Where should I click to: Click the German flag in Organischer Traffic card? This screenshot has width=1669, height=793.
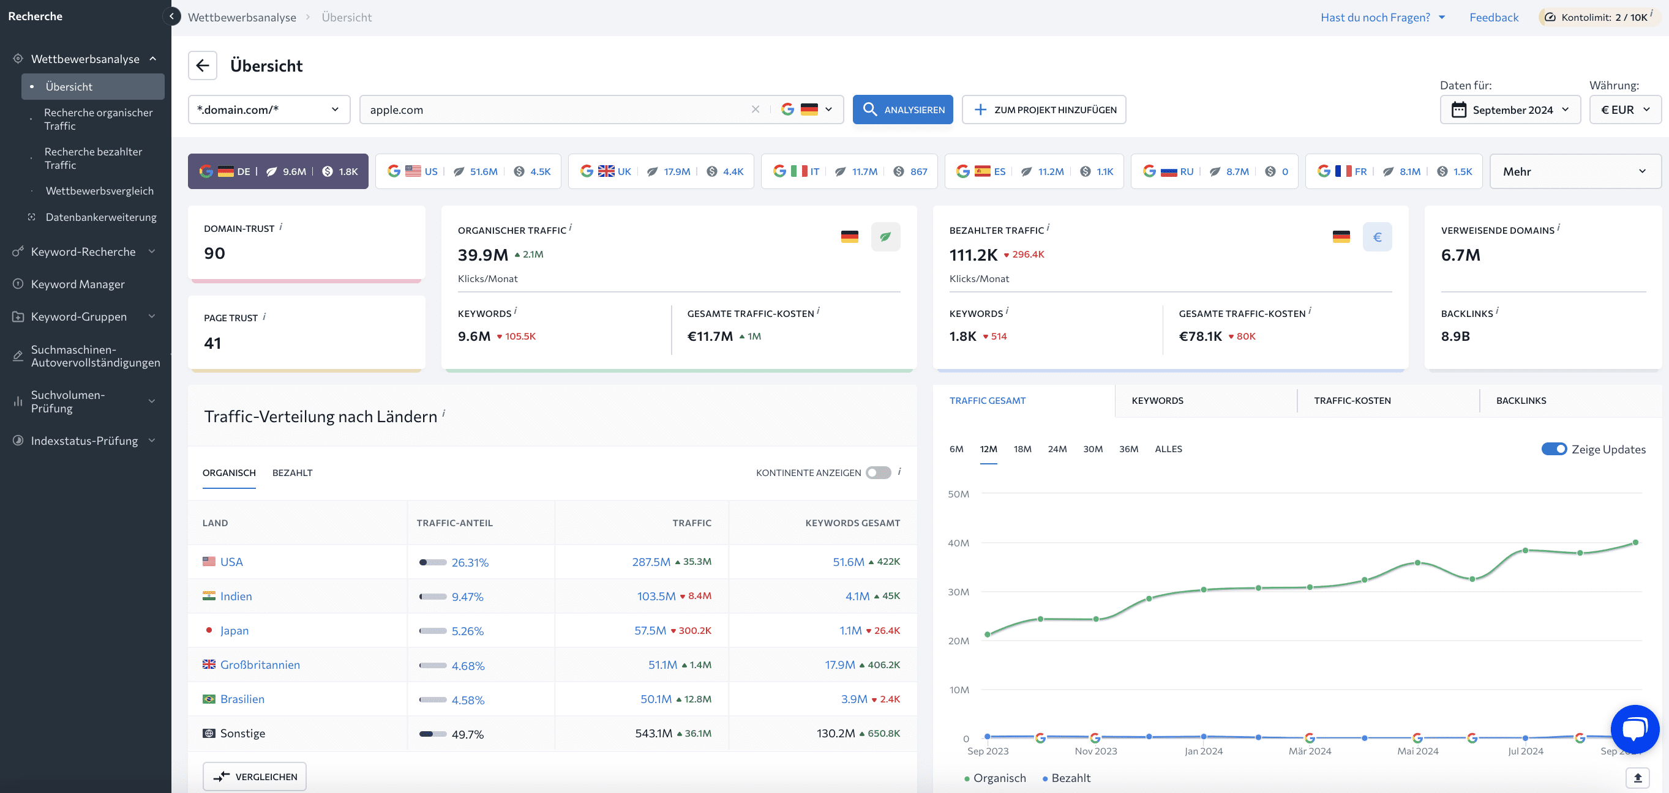[x=849, y=237]
